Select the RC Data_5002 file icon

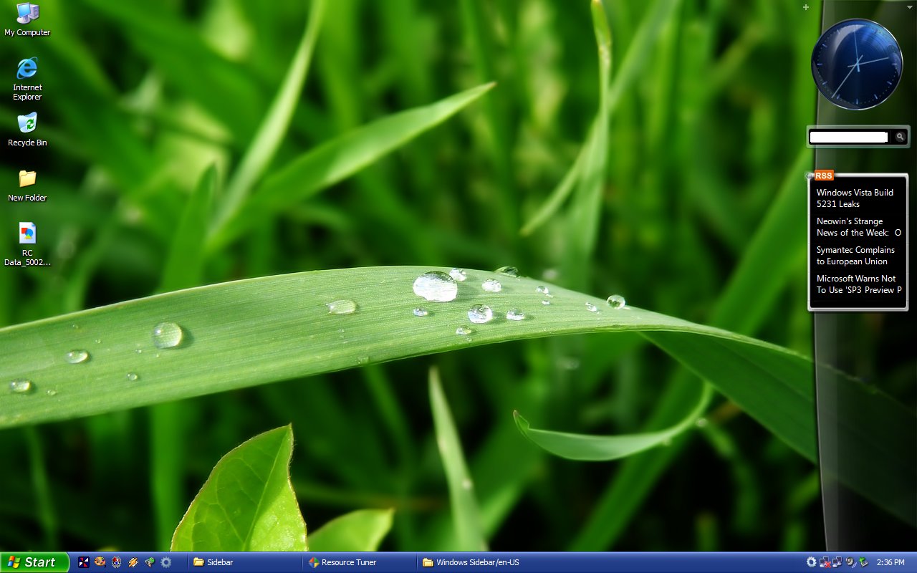click(27, 244)
